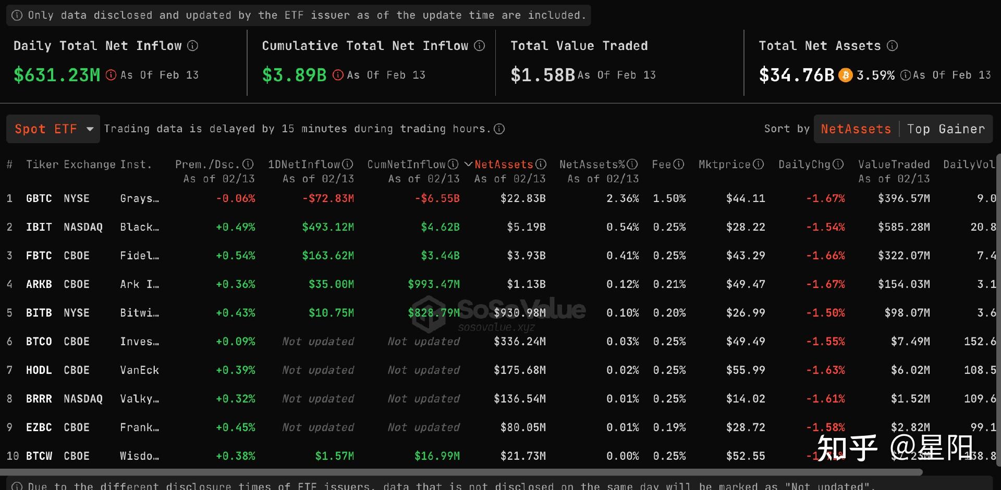
Task: Click info icon on NetAssets% column header
Action: [x=632, y=165]
